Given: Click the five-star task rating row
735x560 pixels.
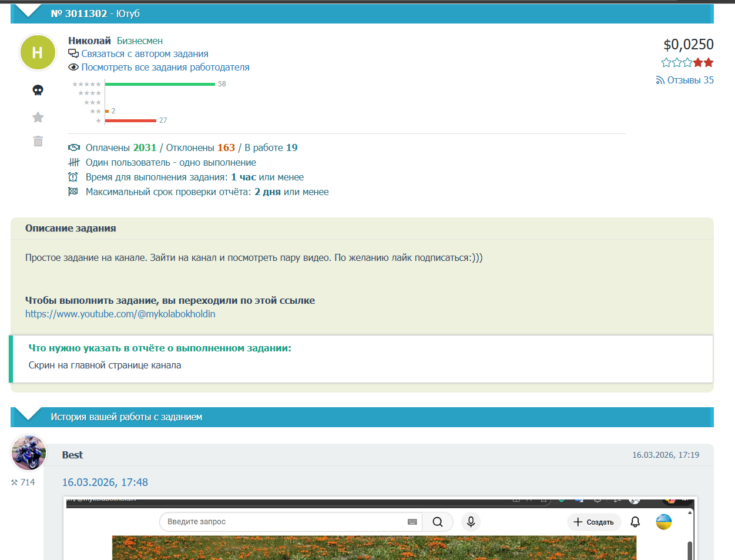Looking at the screenshot, I should point(687,62).
